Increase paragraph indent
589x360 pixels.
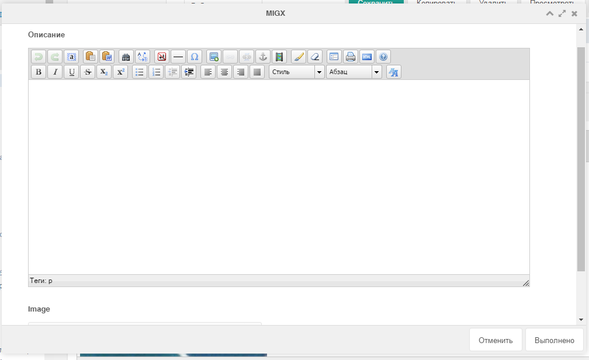pyautogui.click(x=189, y=72)
